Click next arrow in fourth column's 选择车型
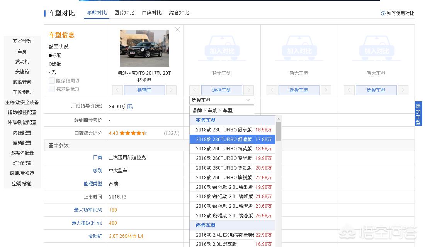The image size is (425, 247). tap(403, 90)
